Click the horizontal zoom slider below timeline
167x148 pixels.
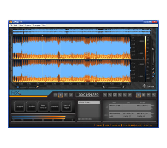click(x=114, y=87)
